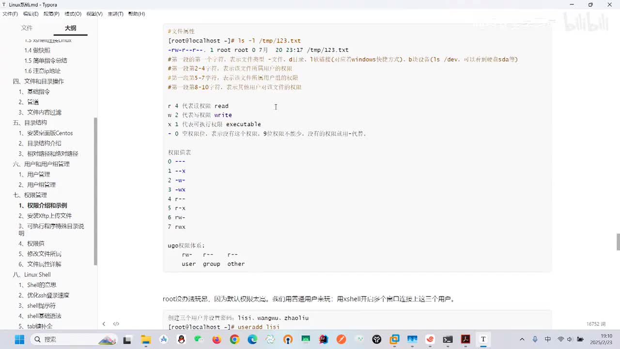Screen dimensions: 620x349
Task: Jump to outline item 2、管道
Action: [x=29, y=102]
